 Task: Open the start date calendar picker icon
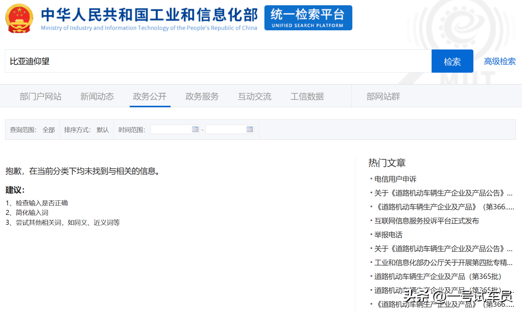point(195,129)
